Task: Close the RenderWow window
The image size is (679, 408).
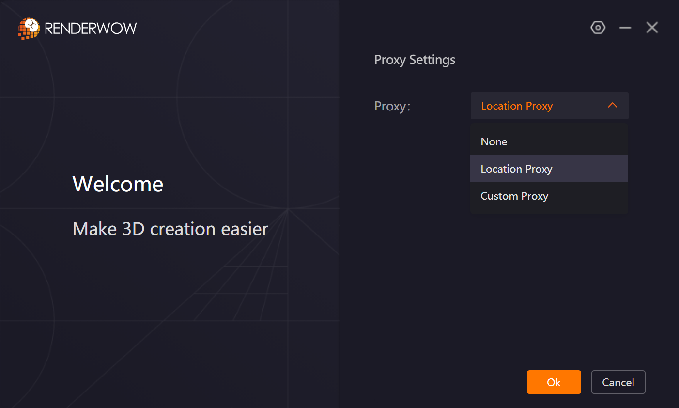Action: point(652,28)
